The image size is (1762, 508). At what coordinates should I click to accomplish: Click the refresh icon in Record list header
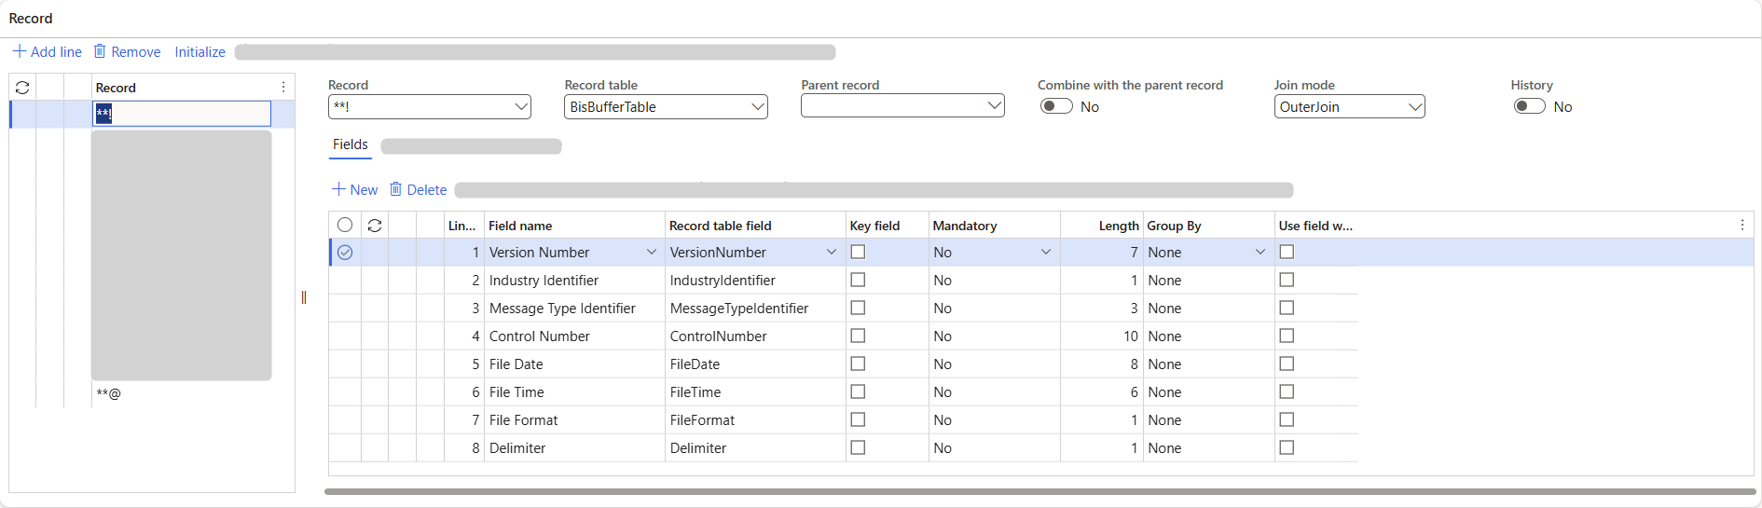coord(22,88)
